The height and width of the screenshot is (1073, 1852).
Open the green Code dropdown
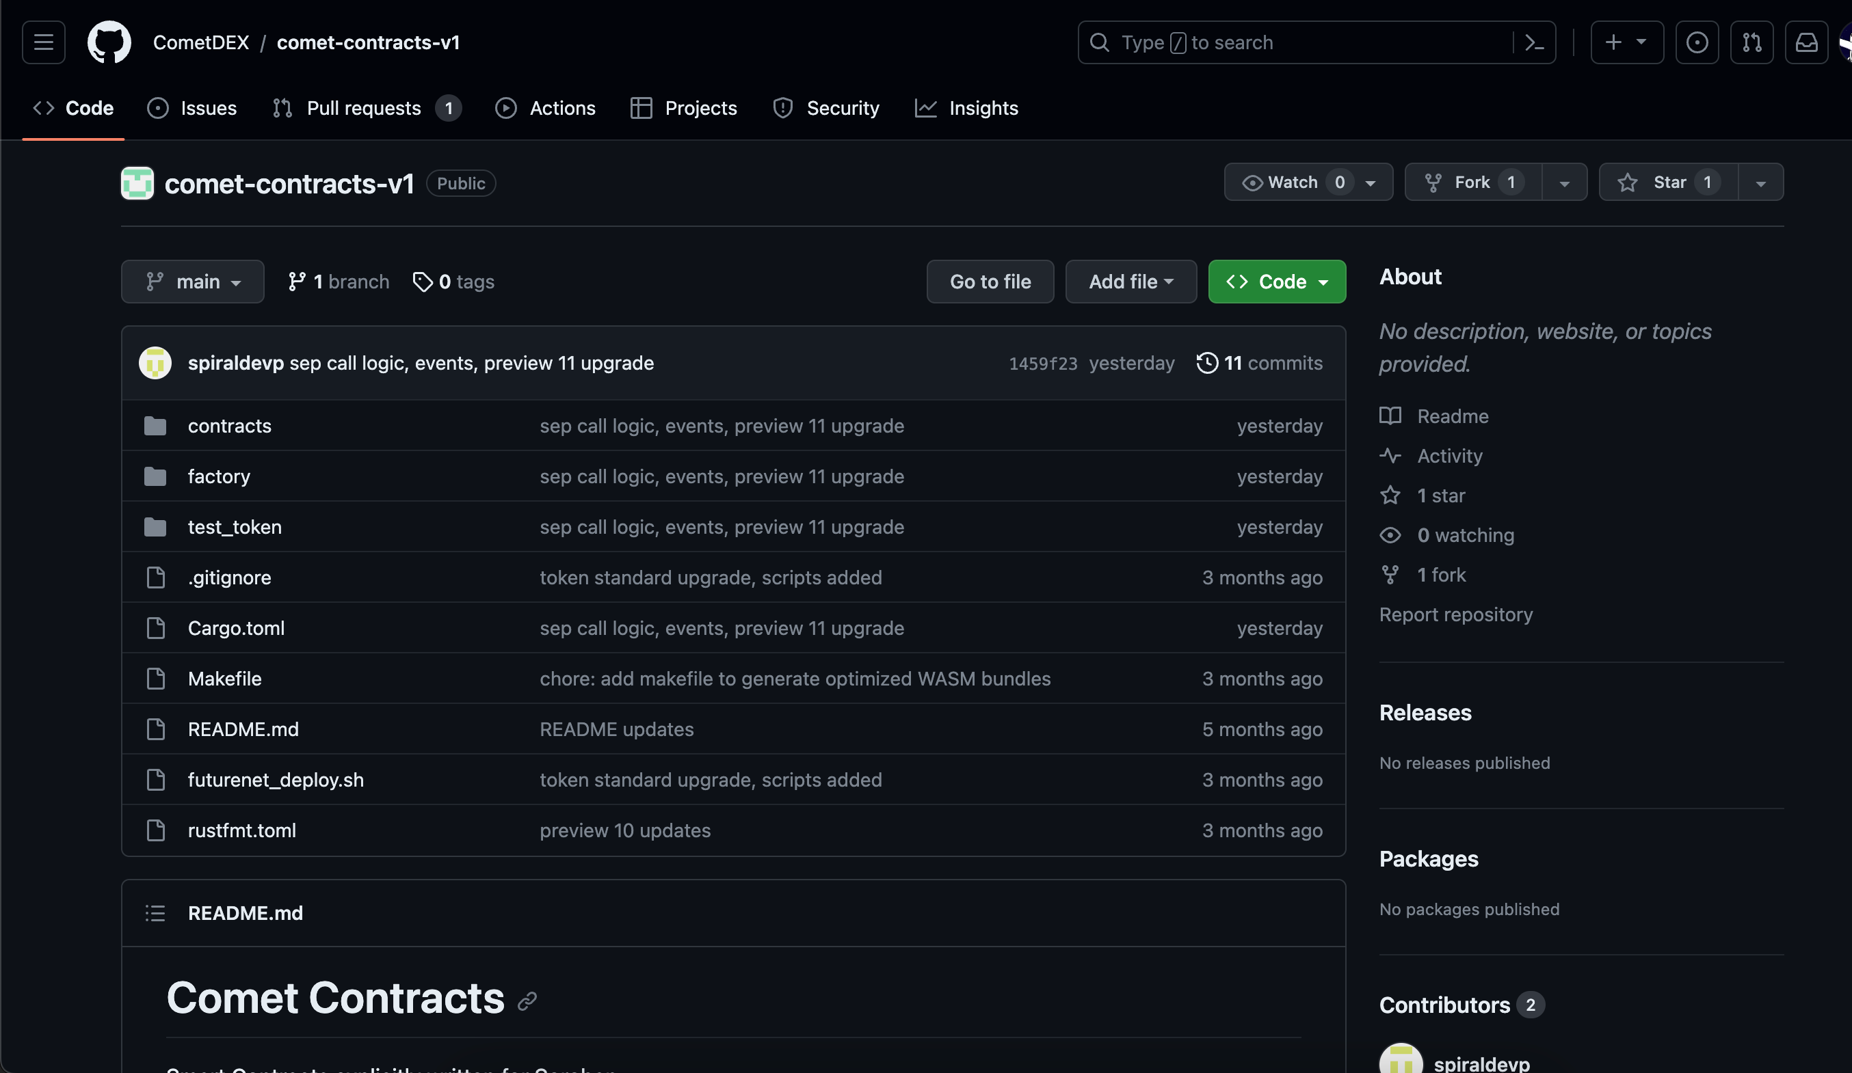tap(1277, 282)
